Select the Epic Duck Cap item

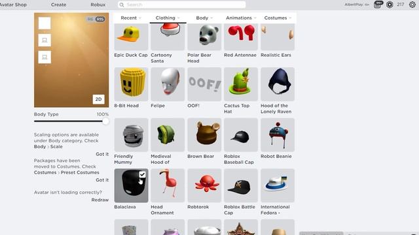(131, 37)
